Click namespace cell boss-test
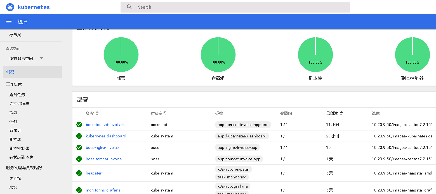Screen dimensions: 436x194 point(159,125)
